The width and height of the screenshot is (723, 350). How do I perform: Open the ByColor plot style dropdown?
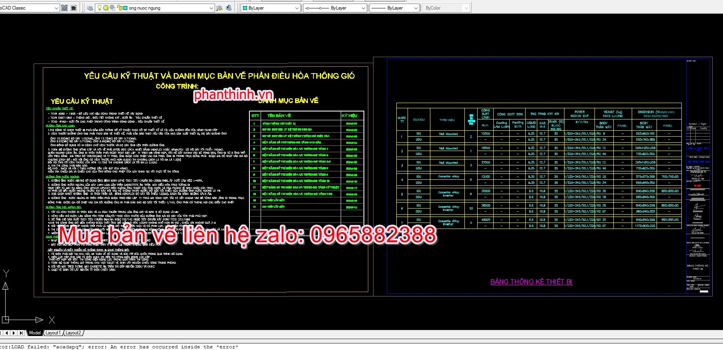[x=466, y=8]
